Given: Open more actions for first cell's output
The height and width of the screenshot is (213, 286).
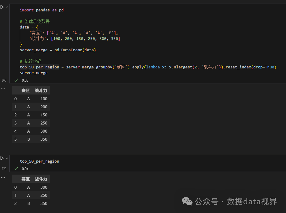Looking at the screenshot, I should click(x=3, y=88).
